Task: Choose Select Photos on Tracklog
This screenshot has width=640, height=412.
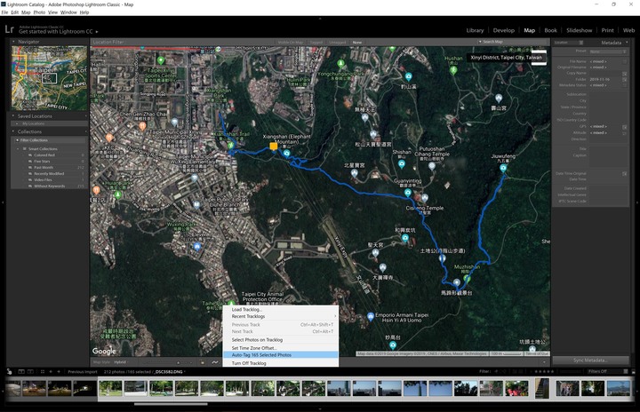Action: coord(280,339)
